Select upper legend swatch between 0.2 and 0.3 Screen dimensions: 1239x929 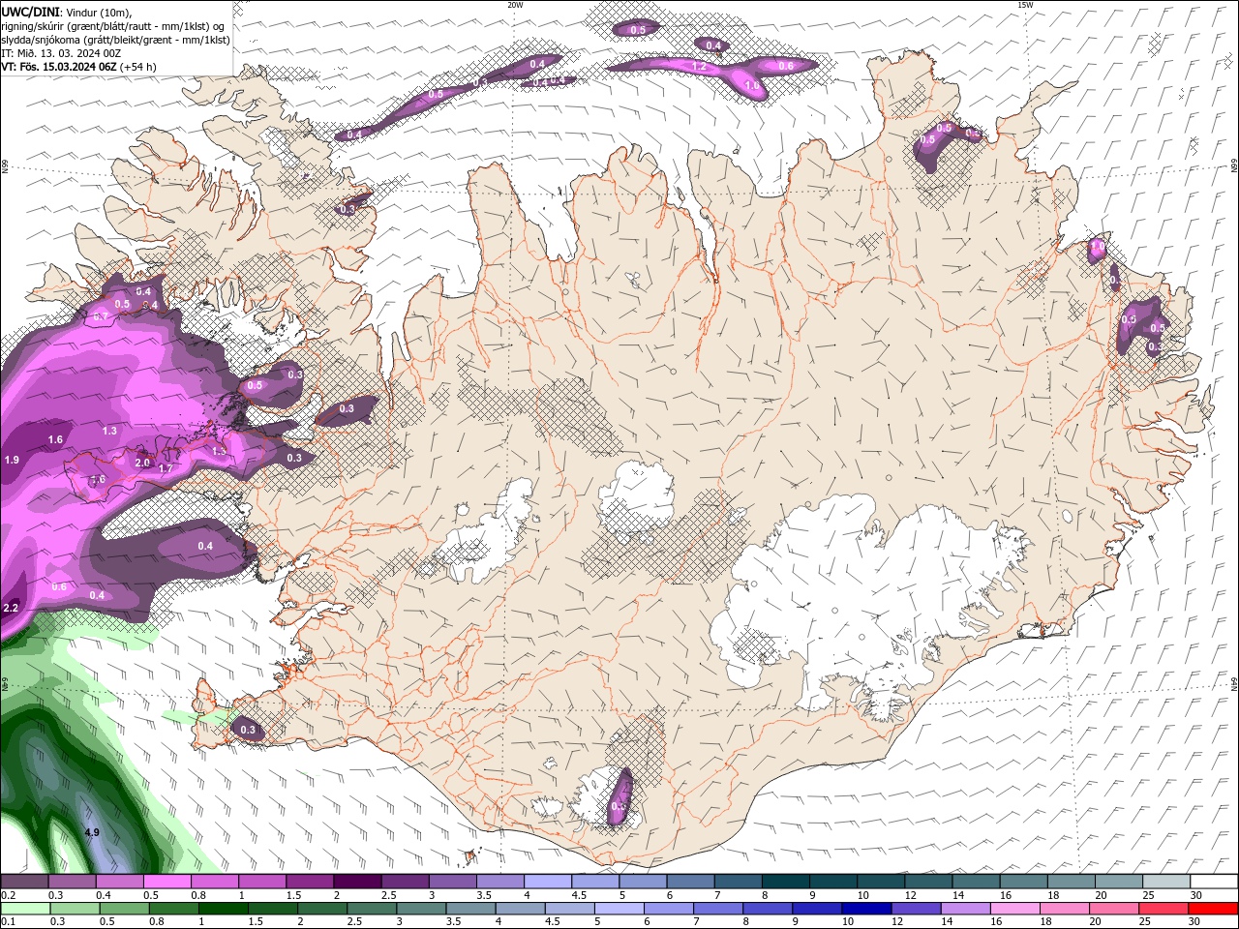coord(24,882)
